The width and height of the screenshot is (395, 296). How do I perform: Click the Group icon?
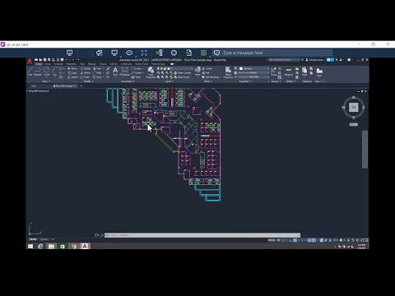pyautogui.click(x=274, y=72)
